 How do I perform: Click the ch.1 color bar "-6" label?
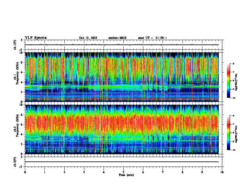pyautogui.click(x=233, y=63)
